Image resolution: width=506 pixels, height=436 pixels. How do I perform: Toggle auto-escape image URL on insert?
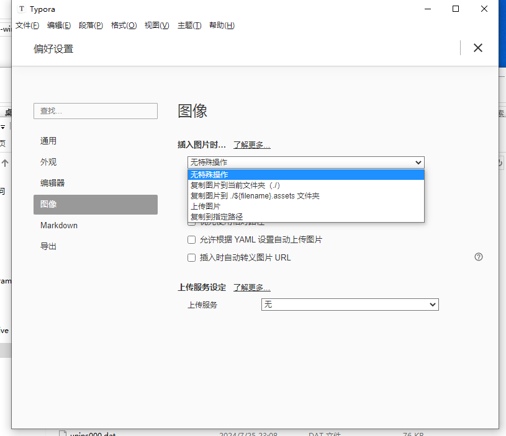[192, 257]
